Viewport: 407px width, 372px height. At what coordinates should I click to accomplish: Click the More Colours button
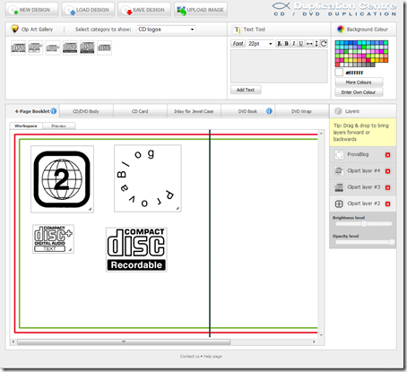(359, 82)
